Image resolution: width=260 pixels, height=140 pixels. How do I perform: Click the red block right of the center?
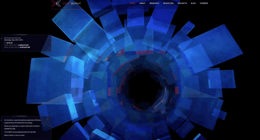point(176,90)
